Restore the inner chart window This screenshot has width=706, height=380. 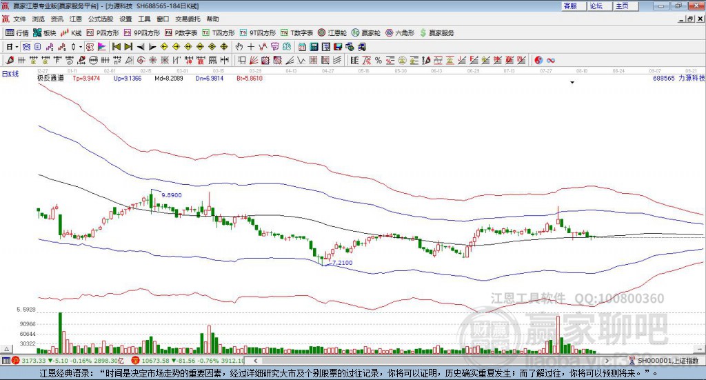690,19
